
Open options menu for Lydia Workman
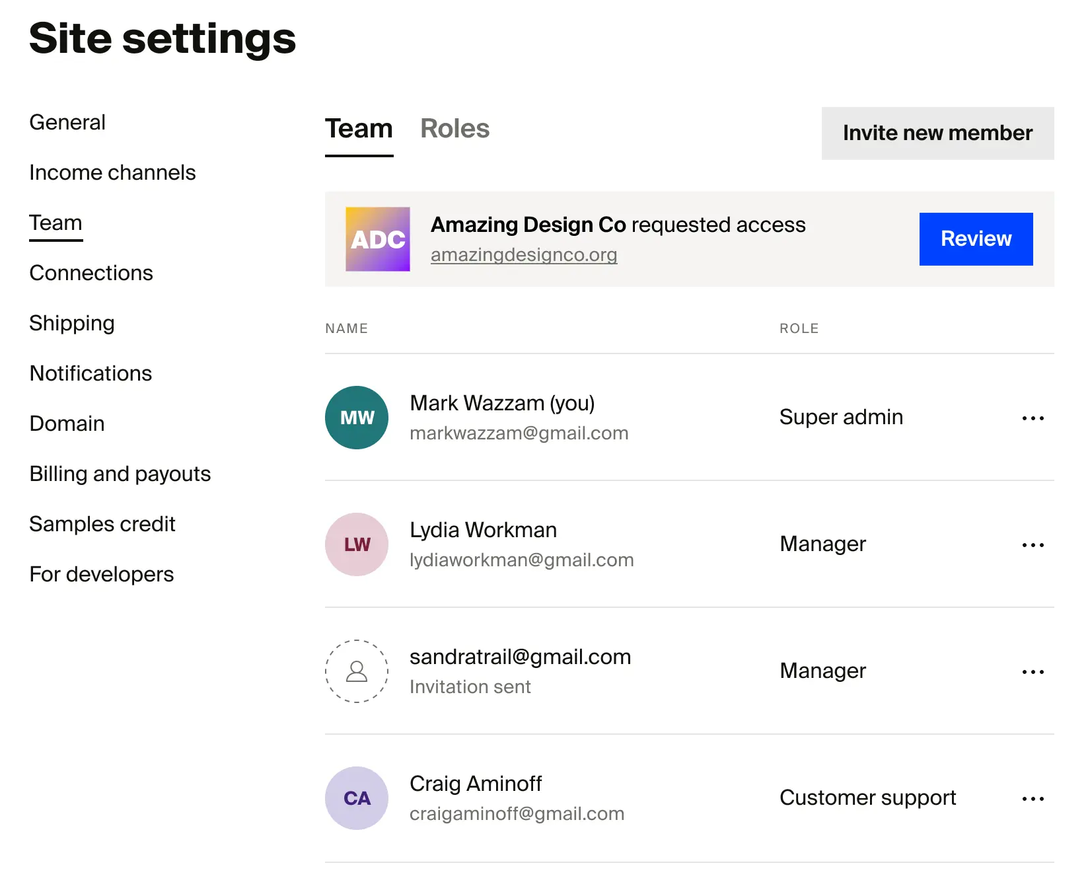point(1033,544)
